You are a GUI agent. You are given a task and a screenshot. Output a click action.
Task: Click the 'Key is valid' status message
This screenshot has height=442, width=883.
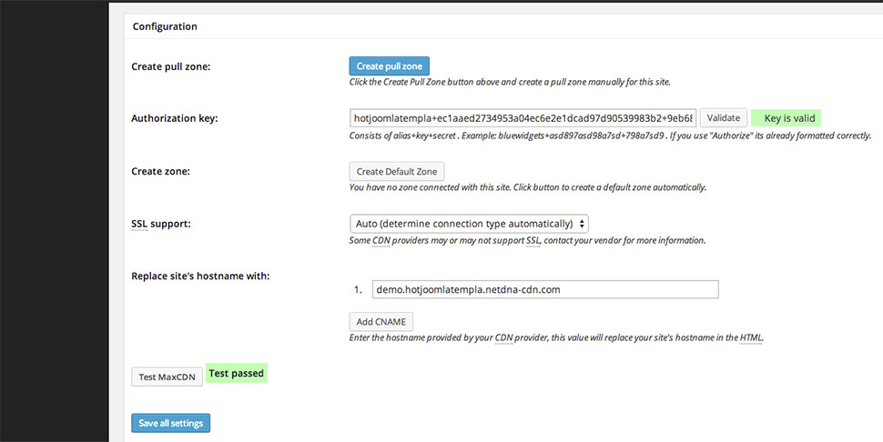787,118
